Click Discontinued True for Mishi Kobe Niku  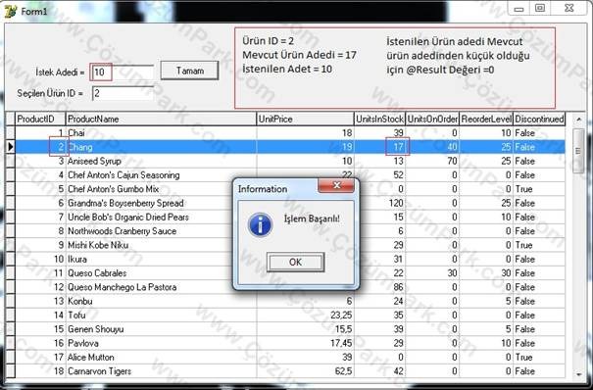point(539,245)
